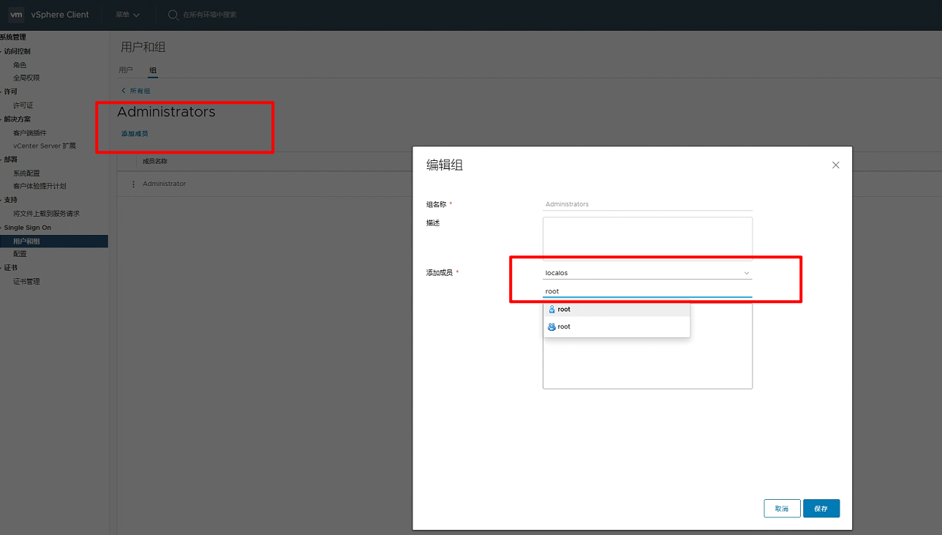Image resolution: width=942 pixels, height=535 pixels.
Task: Click the 添加成员 link under Administrators
Action: [135, 134]
